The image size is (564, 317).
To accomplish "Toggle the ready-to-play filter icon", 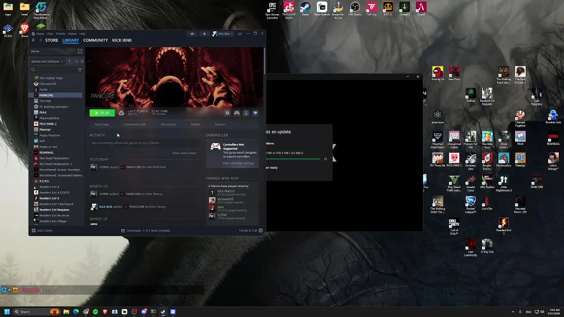I will [x=82, y=61].
